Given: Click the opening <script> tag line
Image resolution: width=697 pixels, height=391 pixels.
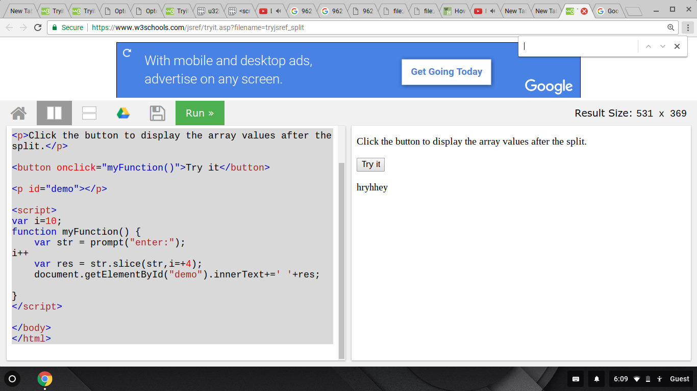Looking at the screenshot, I should pyautogui.click(x=34, y=210).
